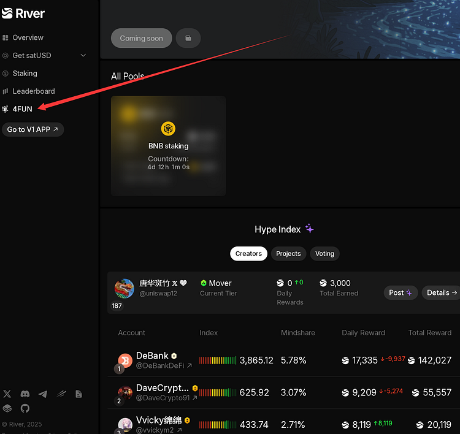Click the 142,027 total reward value
460x434 pixels.
[x=435, y=360]
